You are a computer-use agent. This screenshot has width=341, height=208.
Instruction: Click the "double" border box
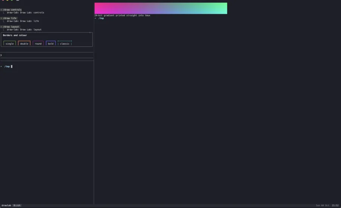pos(24,43)
